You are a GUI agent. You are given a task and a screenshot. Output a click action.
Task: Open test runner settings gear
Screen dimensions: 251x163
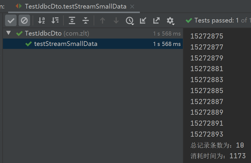(x=170, y=21)
